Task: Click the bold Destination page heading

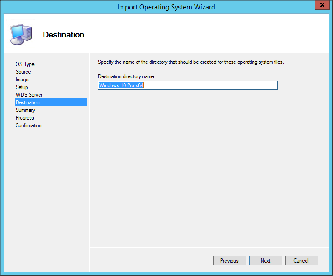Action: point(63,35)
